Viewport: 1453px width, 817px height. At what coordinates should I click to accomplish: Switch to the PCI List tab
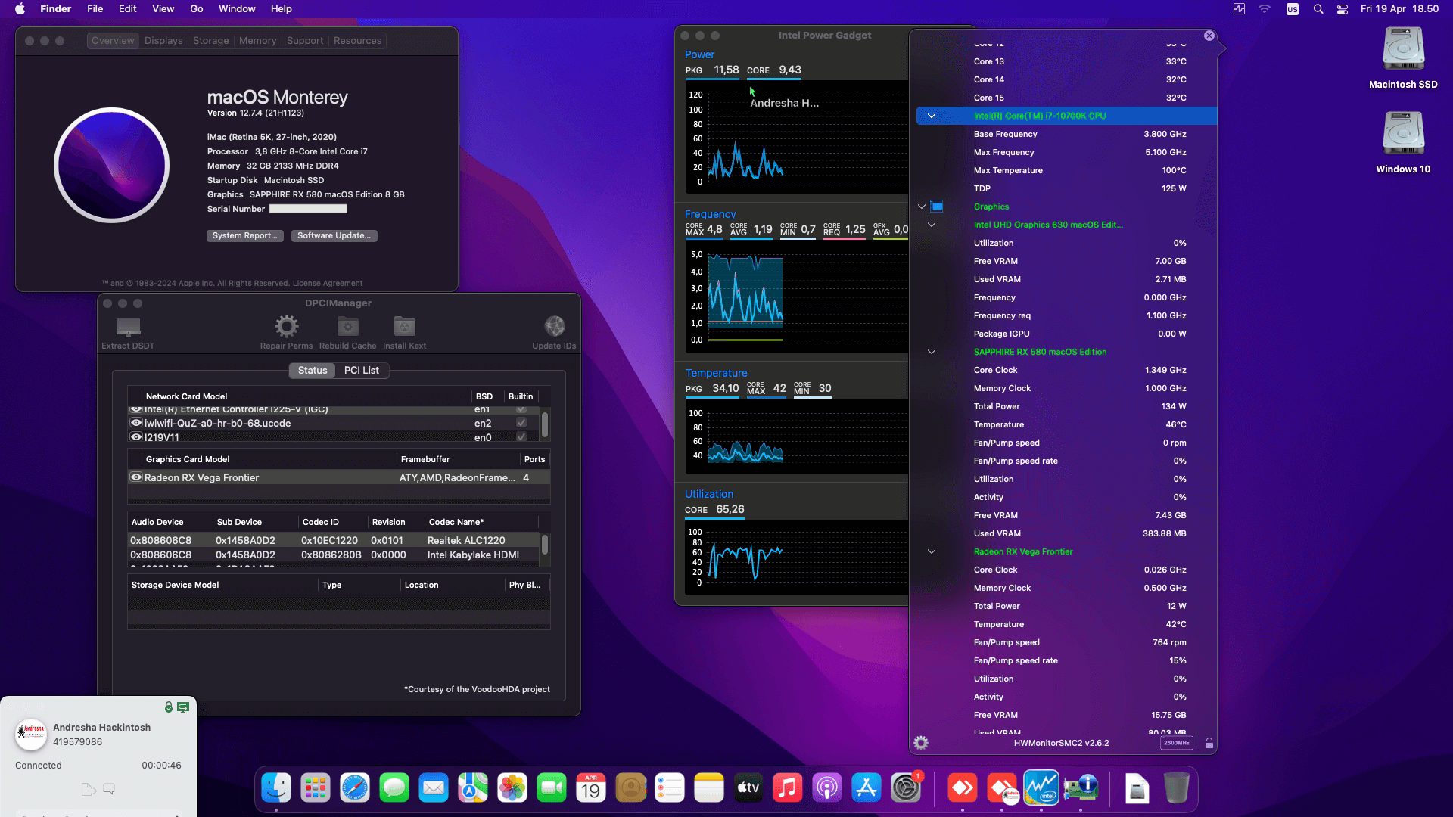coord(362,370)
